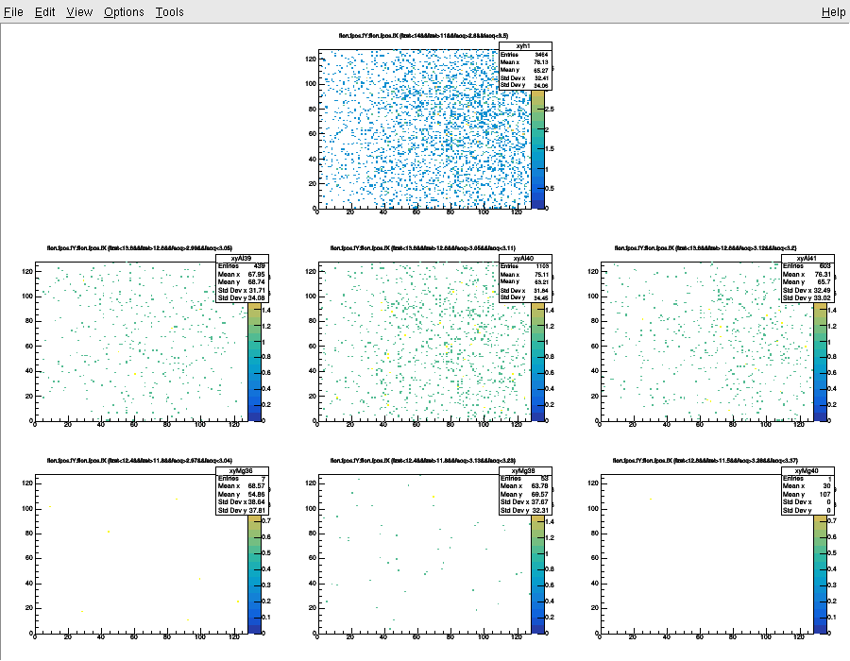
Task: Click Mean x 75.11 in xyAl40 stats
Action: 525,274
